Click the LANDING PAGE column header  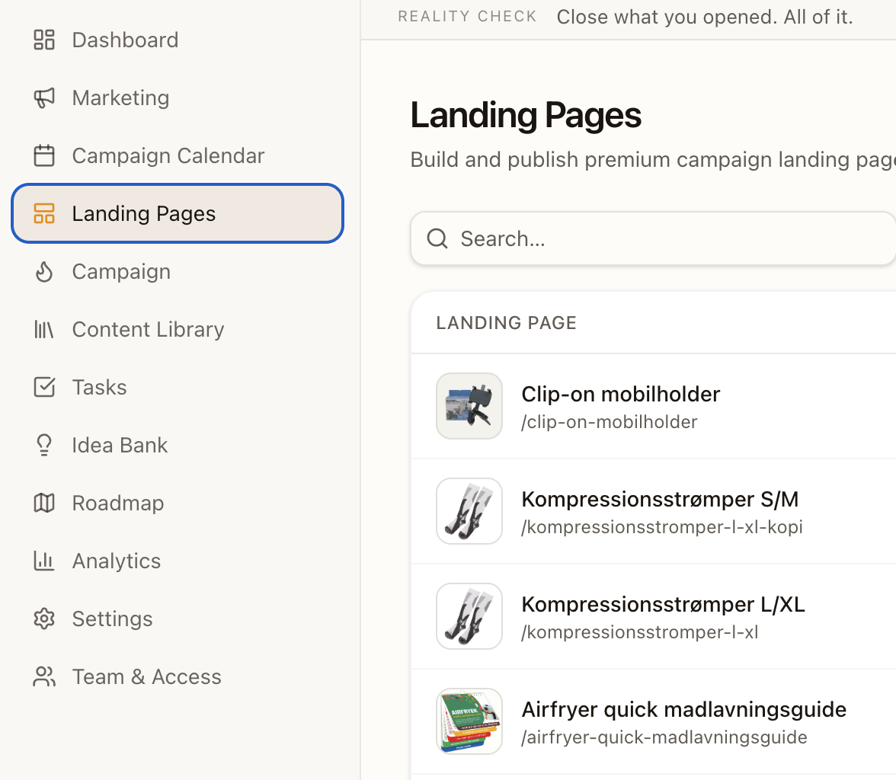pyautogui.click(x=506, y=323)
